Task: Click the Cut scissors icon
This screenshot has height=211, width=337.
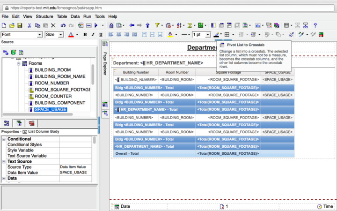Action: 30,25
